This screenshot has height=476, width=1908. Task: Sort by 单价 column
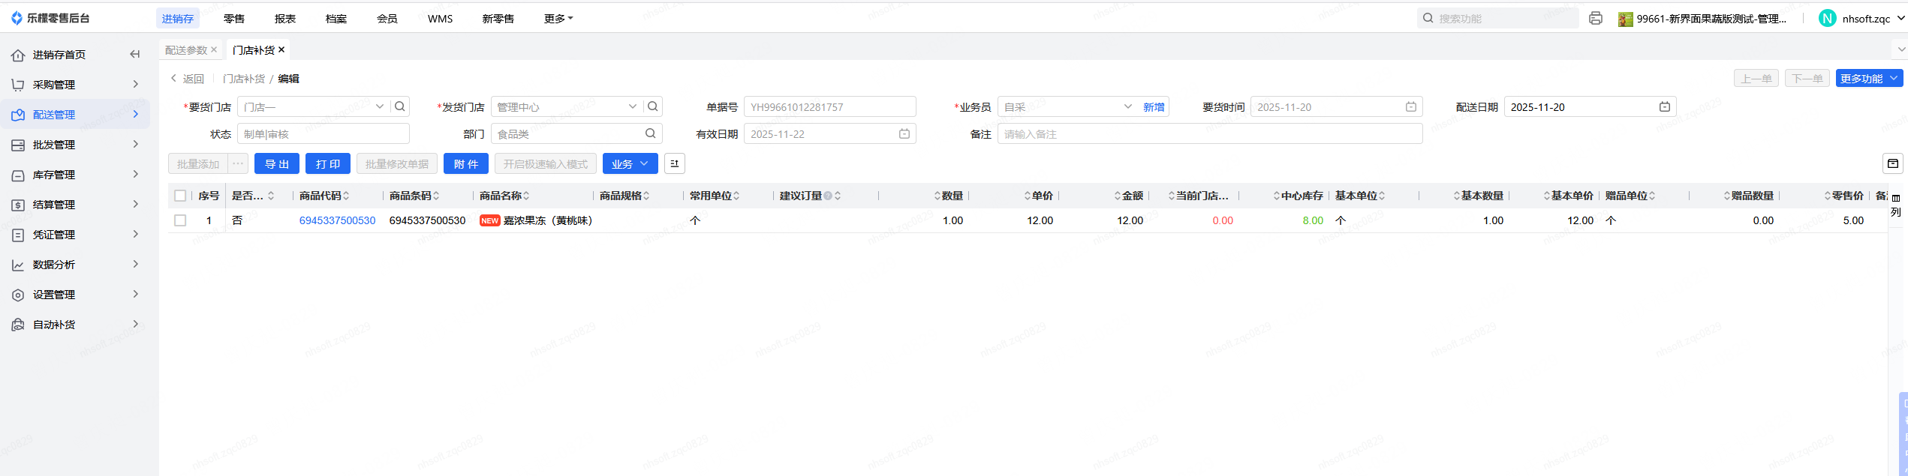(1028, 196)
